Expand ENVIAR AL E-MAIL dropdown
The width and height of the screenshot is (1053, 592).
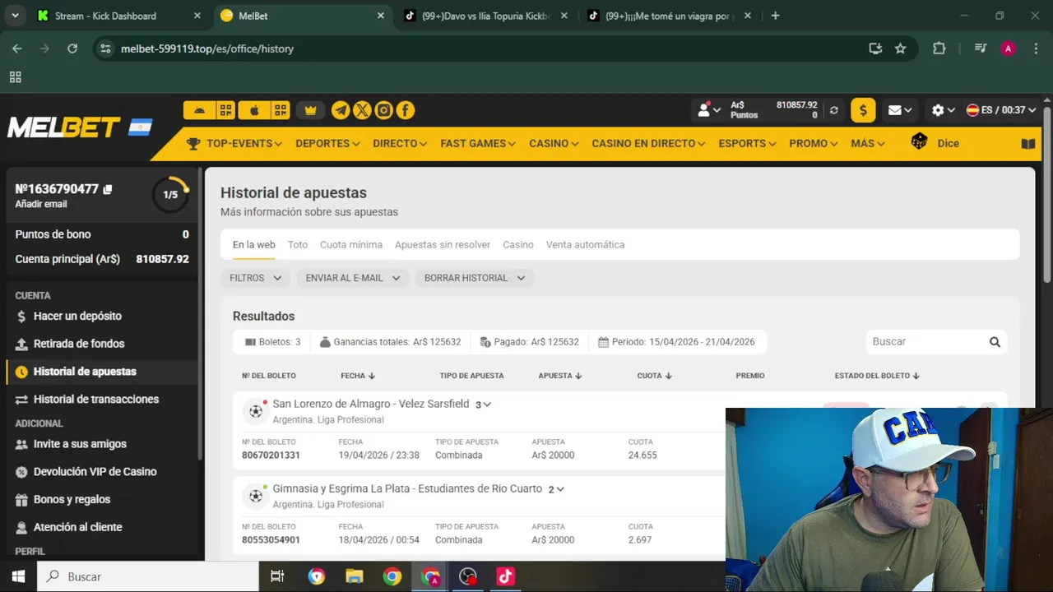pyautogui.click(x=353, y=278)
